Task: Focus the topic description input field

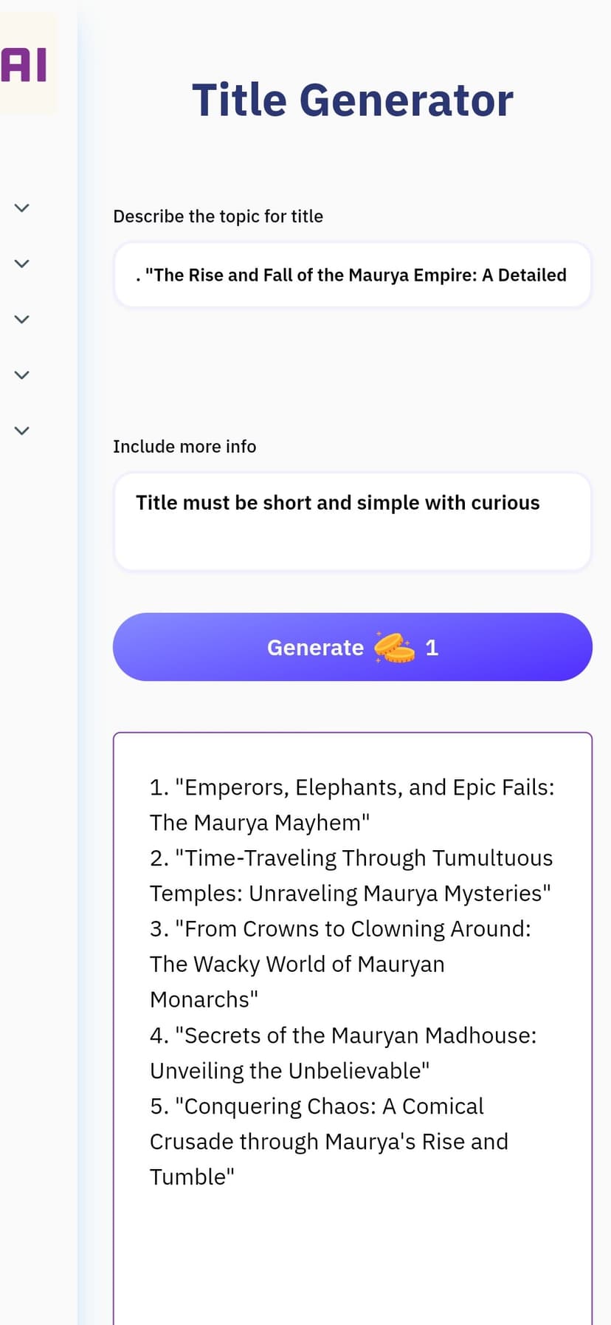Action: click(x=353, y=275)
